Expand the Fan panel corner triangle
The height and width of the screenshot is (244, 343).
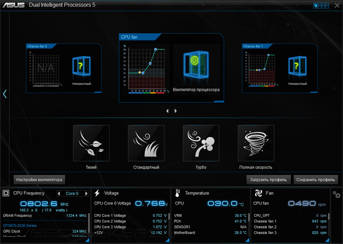[327, 240]
